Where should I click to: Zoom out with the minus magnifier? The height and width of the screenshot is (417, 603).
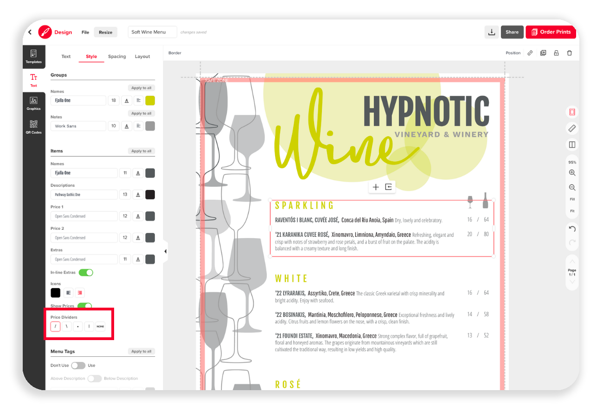pyautogui.click(x=572, y=188)
